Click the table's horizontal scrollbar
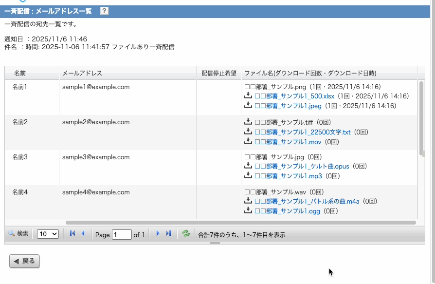 point(240,223)
